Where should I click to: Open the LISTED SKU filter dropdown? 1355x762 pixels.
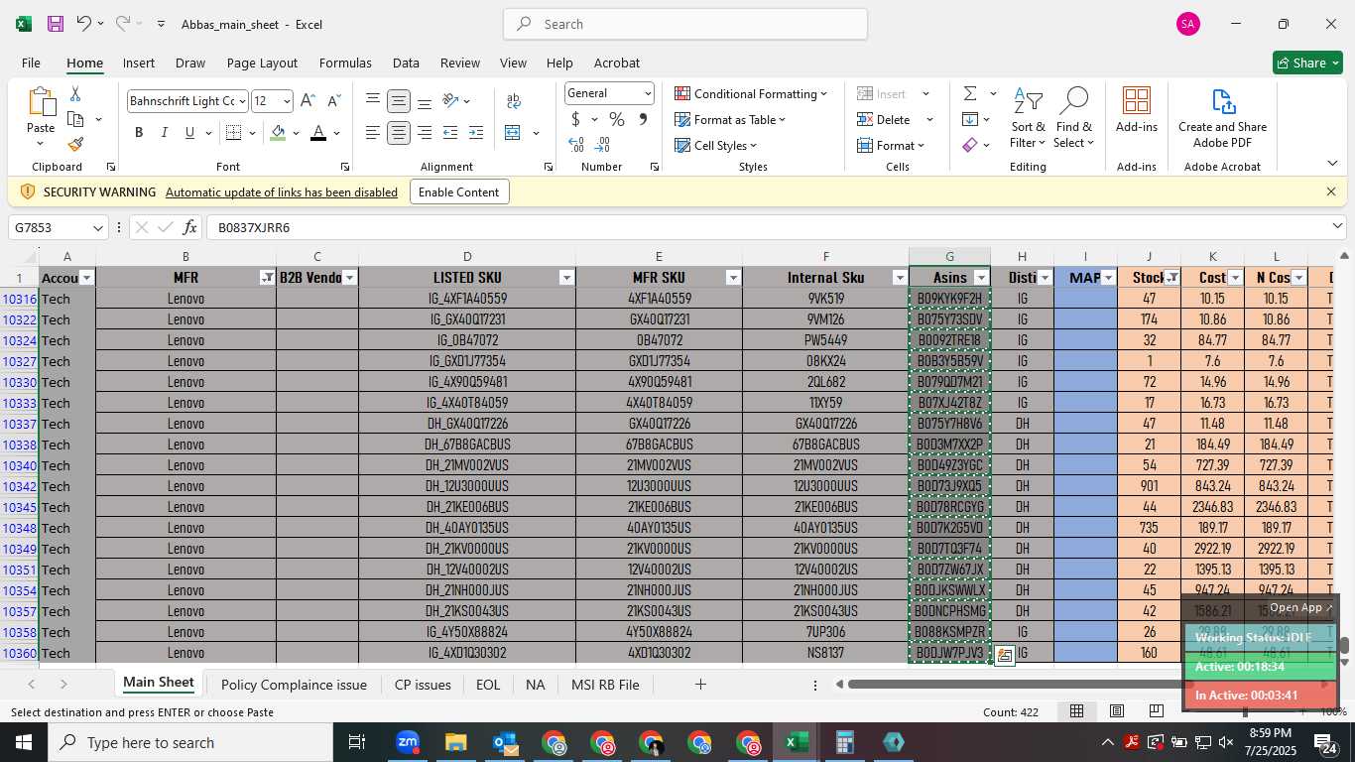pyautogui.click(x=566, y=278)
